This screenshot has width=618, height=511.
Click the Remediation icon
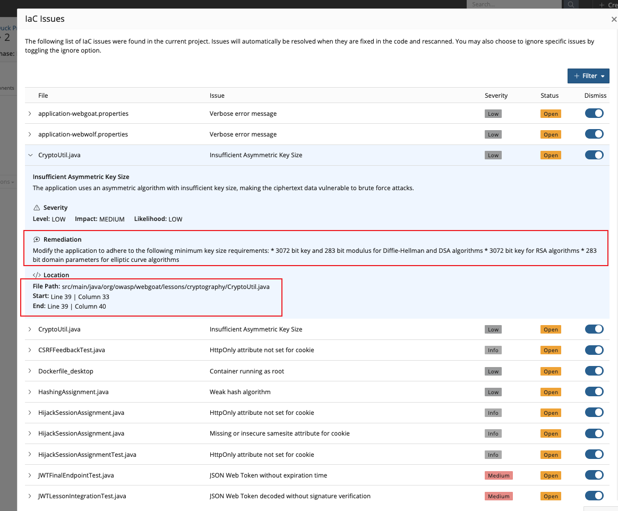pyautogui.click(x=37, y=240)
